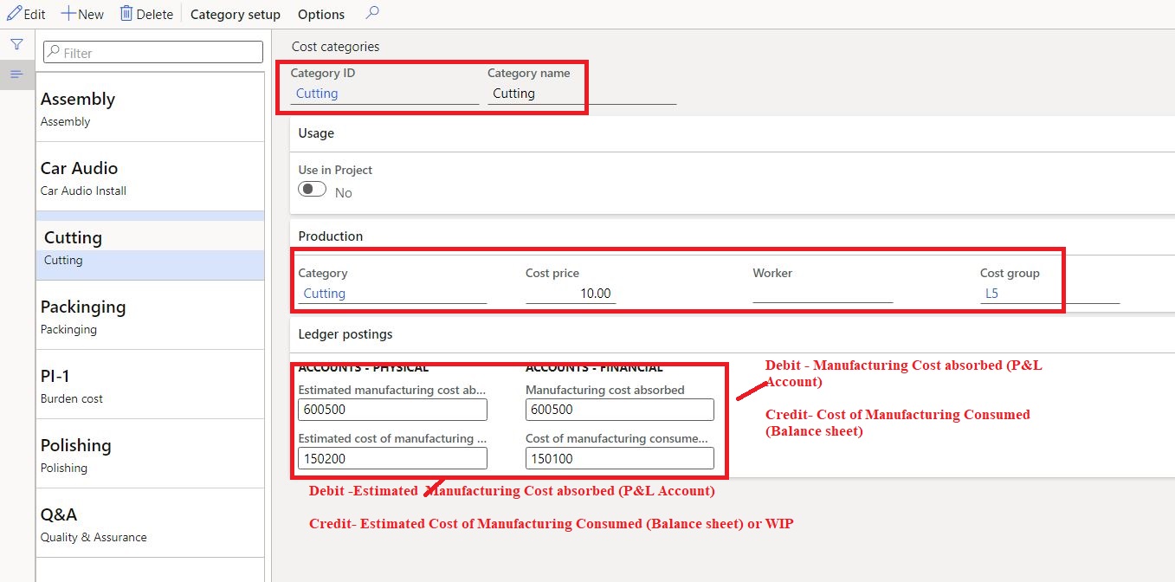This screenshot has width=1175, height=582.
Task: Click the Cutting Category ID link
Action: (317, 94)
